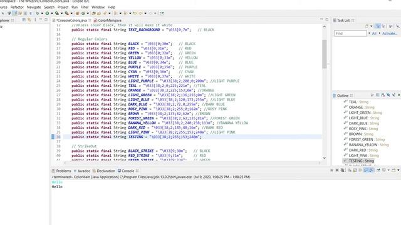Image resolution: width=401 pixels, height=225 pixels.
Task: Switch to the Problems tab
Action: 61,171
